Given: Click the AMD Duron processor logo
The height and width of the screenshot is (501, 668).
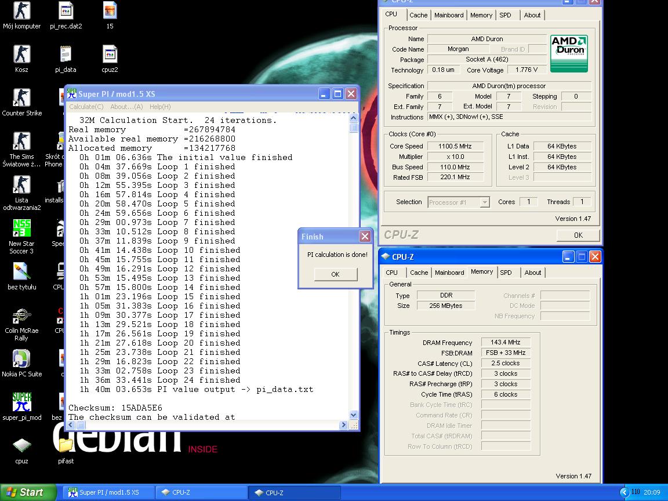Looking at the screenshot, I should (569, 53).
